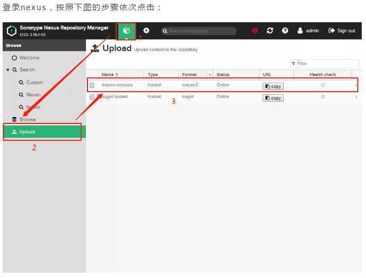Click the Browse panel header
Screen dimensions: 366x278
point(45,45)
